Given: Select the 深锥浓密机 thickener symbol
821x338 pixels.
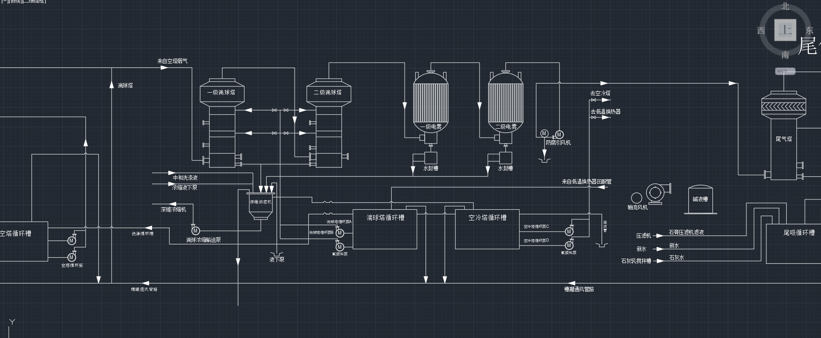Looking at the screenshot, I should [x=260, y=205].
